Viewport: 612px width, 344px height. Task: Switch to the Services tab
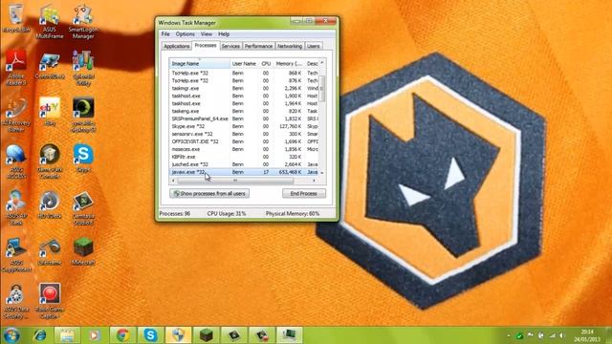pos(230,46)
